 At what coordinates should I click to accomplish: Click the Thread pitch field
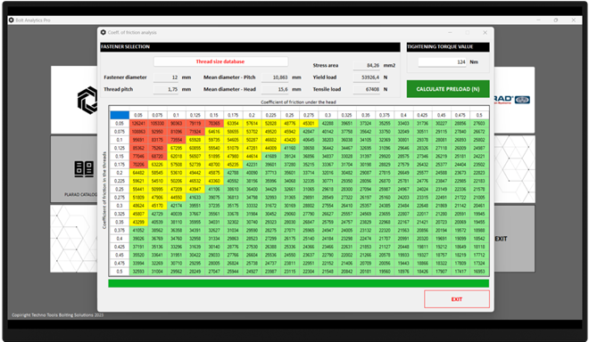pos(166,89)
